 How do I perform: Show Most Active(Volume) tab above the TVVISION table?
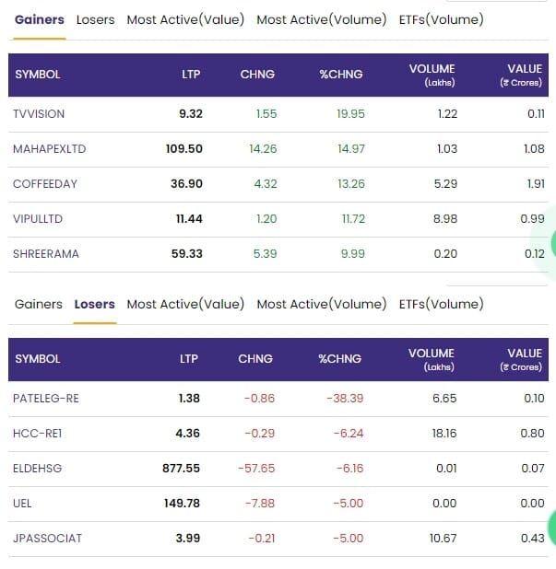click(321, 19)
